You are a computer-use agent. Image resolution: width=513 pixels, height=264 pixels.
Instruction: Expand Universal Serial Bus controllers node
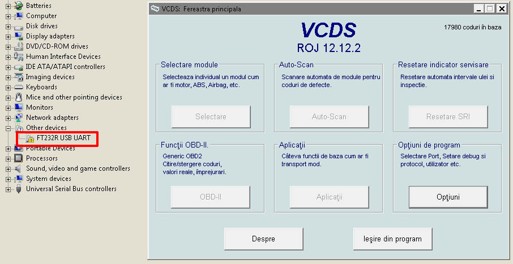tap(8, 189)
